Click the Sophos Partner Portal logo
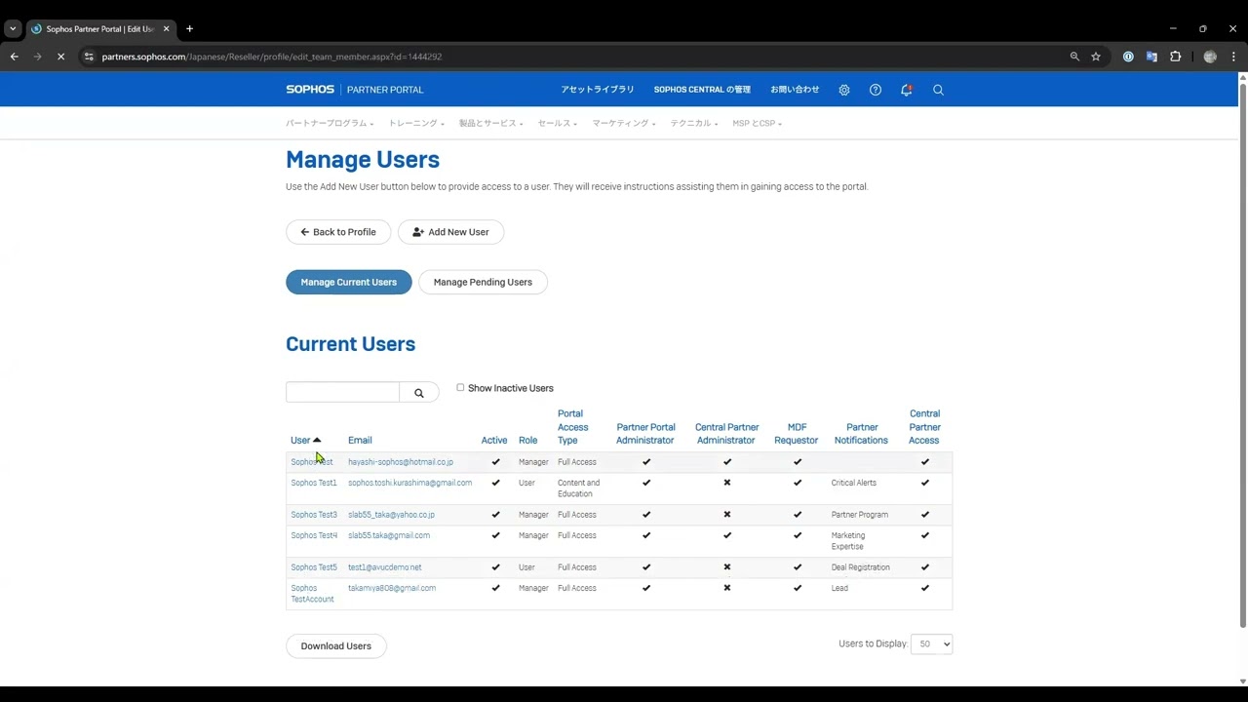This screenshot has height=702, width=1248. click(x=355, y=90)
